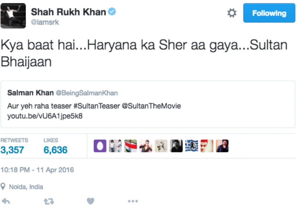View the 3,357 retweets list
This screenshot has height=207, width=298.
coord(13,150)
